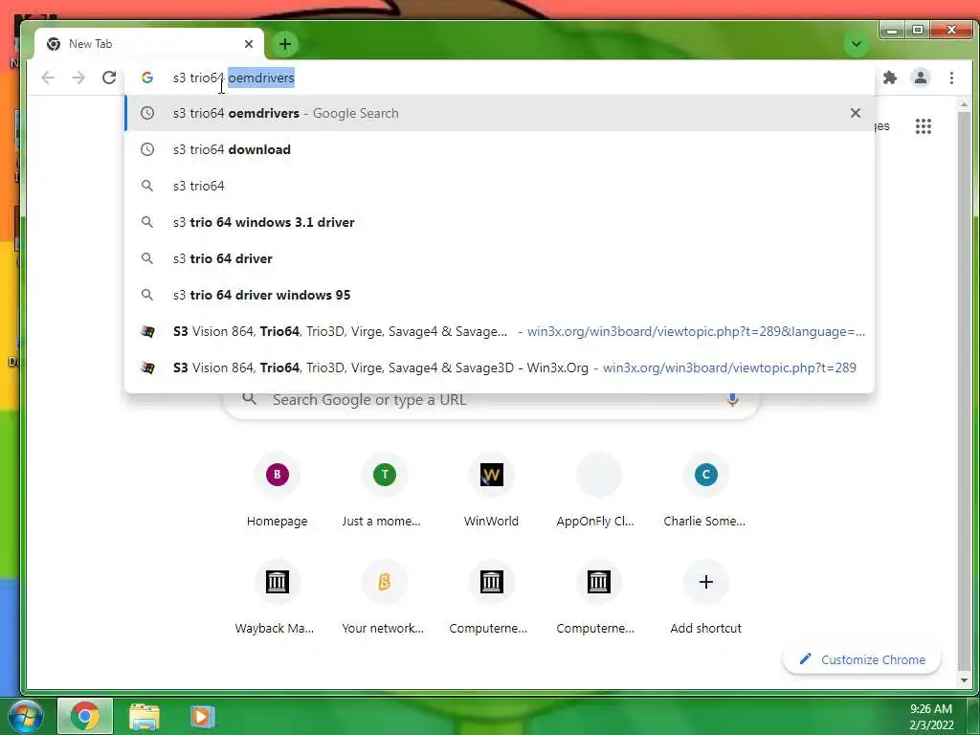Select the New Tab tab
This screenshot has height=735, width=980.
click(x=148, y=44)
